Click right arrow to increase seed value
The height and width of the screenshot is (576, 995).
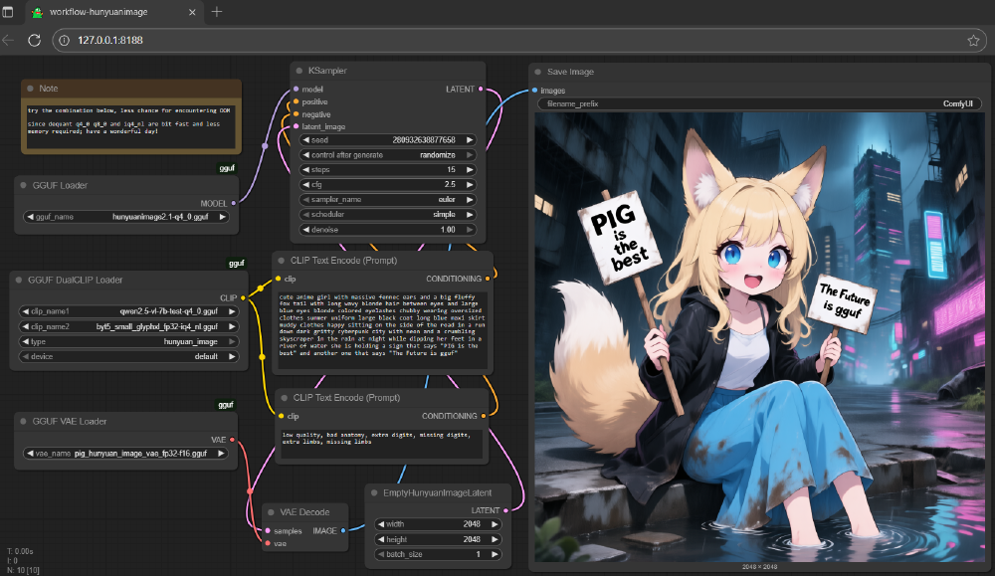[470, 140]
